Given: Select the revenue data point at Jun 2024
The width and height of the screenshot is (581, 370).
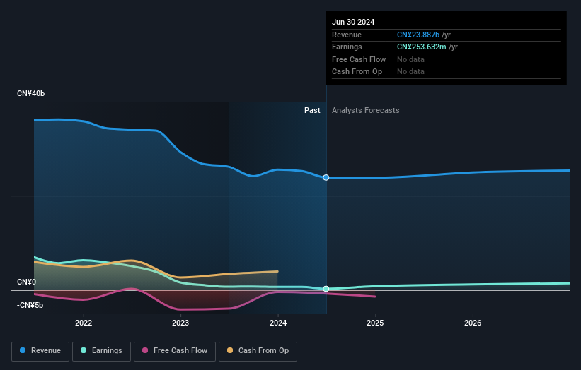Looking at the screenshot, I should point(326,178).
